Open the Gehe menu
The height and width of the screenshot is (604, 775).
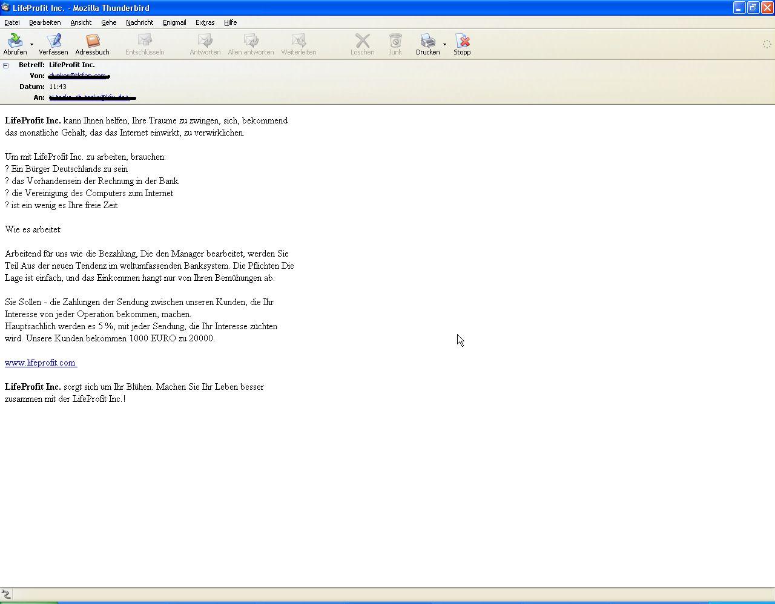[109, 22]
